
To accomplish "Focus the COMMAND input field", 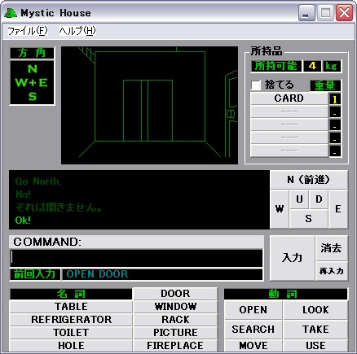I will coord(136,258).
